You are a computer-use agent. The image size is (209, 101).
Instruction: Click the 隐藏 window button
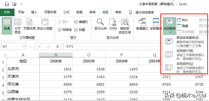point(182,26)
